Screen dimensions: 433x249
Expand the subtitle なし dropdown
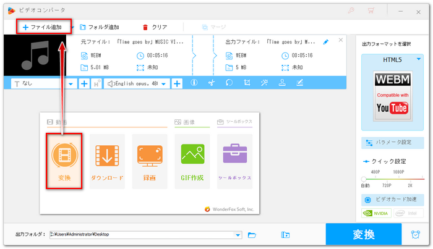pos(71,83)
